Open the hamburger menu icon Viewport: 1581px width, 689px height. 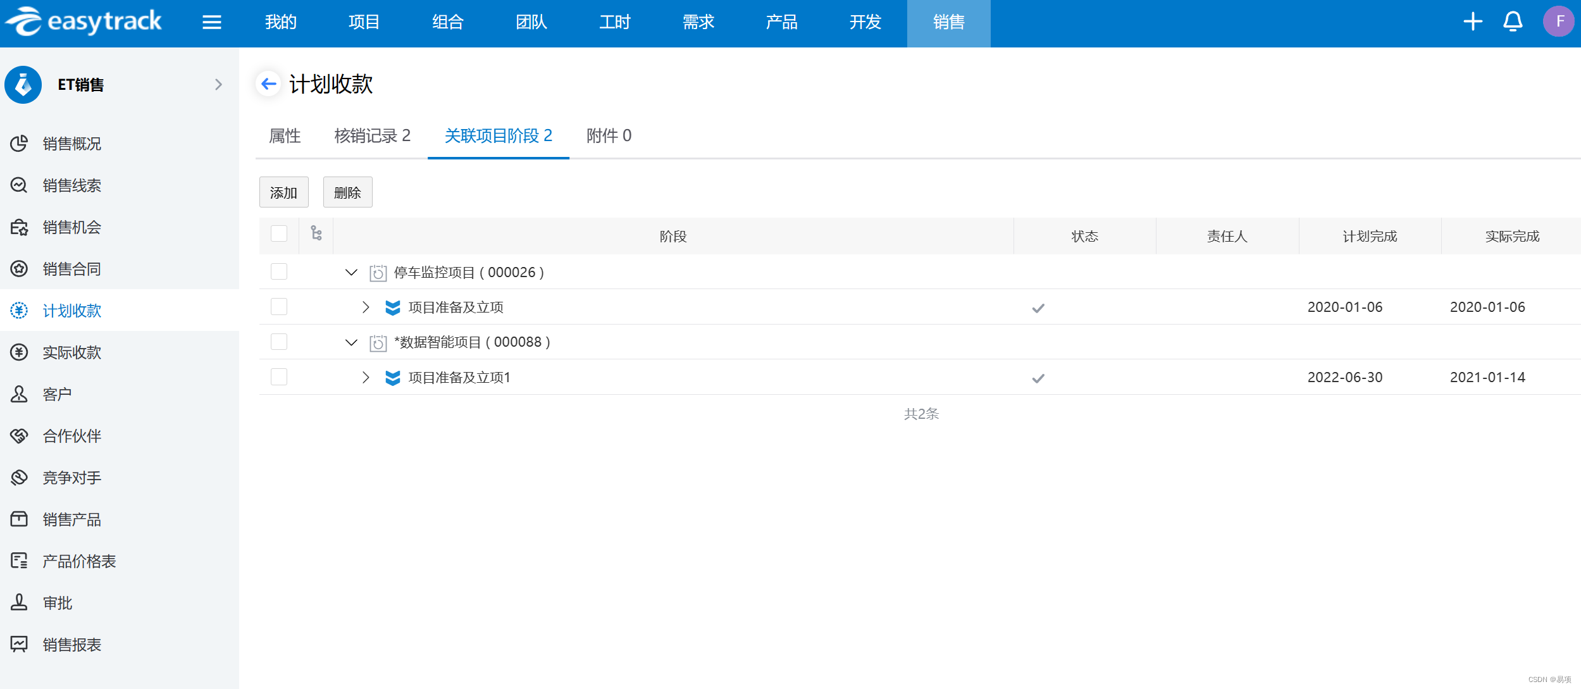tap(211, 23)
